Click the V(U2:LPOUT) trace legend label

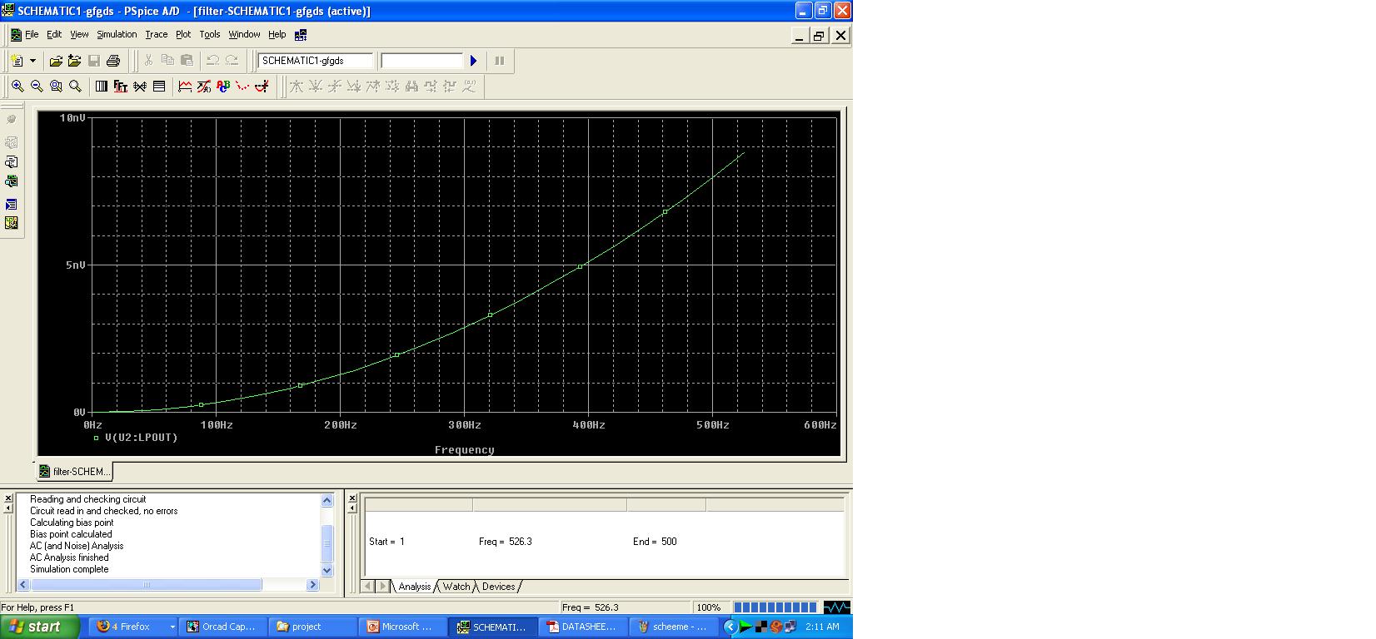click(x=142, y=438)
